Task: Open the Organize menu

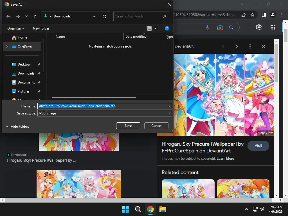Action: coord(16,28)
